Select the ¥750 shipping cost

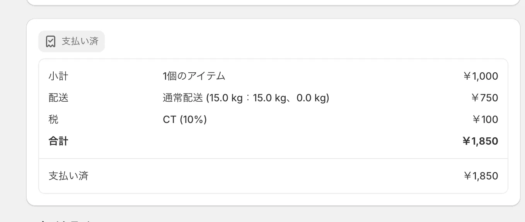point(485,98)
